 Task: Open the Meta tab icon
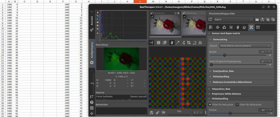[x=258, y=27]
